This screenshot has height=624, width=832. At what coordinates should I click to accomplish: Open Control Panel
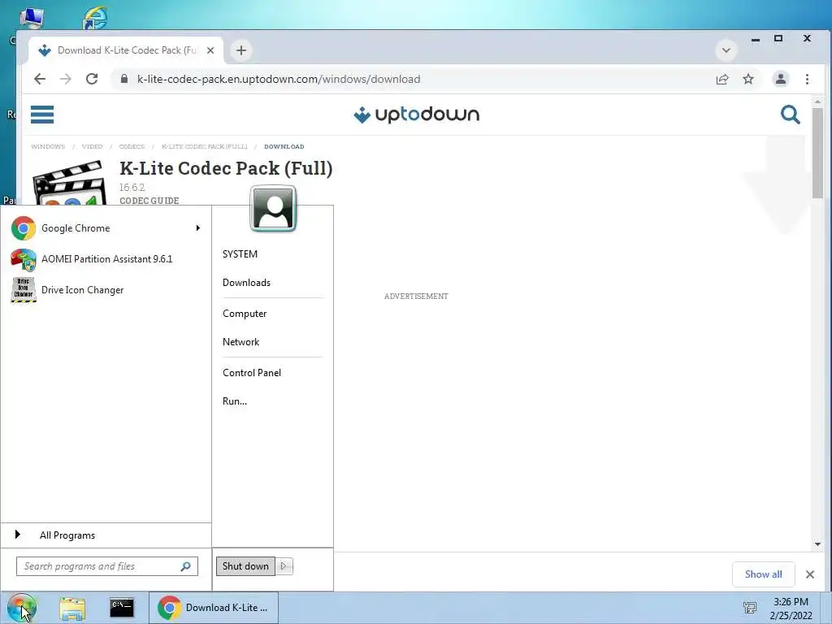point(252,373)
